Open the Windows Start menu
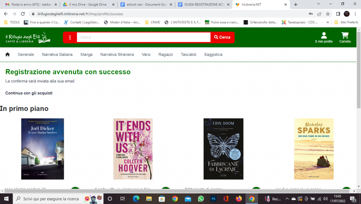 coord(6,199)
